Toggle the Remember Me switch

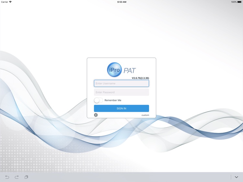(x=98, y=100)
